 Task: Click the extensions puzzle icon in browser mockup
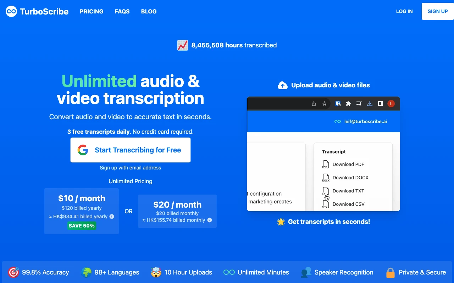click(x=348, y=103)
